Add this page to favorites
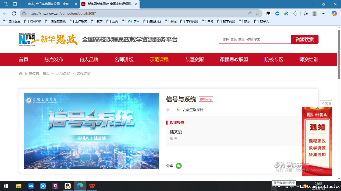 258,13
